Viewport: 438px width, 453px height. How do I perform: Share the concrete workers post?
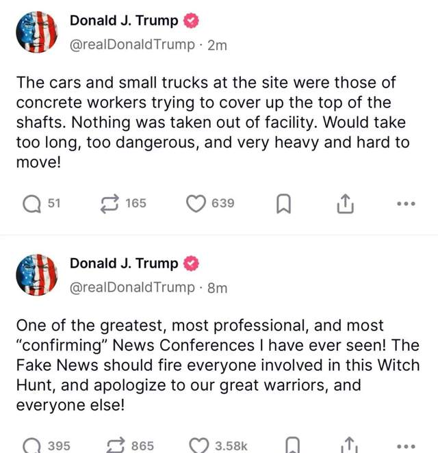(x=346, y=203)
